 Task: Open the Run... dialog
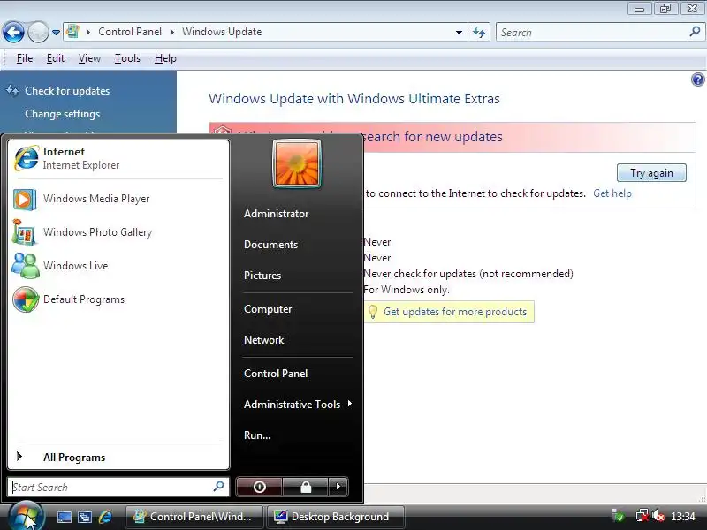tap(257, 435)
